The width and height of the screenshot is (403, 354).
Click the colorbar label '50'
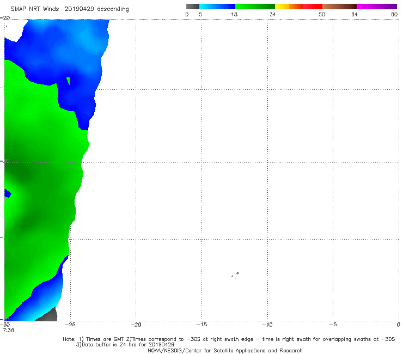322,14
